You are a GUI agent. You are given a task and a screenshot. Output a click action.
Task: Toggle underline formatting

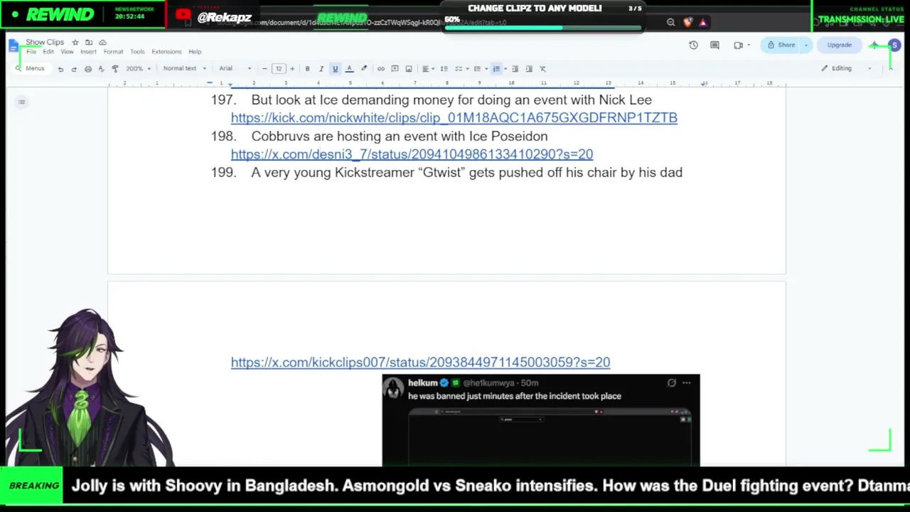[335, 69]
